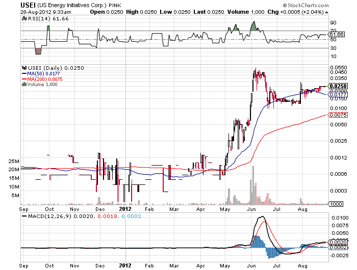Viewport: 357px width, 270px height.
Task: Click the Jun label below the MACD panel
Action: (x=251, y=266)
